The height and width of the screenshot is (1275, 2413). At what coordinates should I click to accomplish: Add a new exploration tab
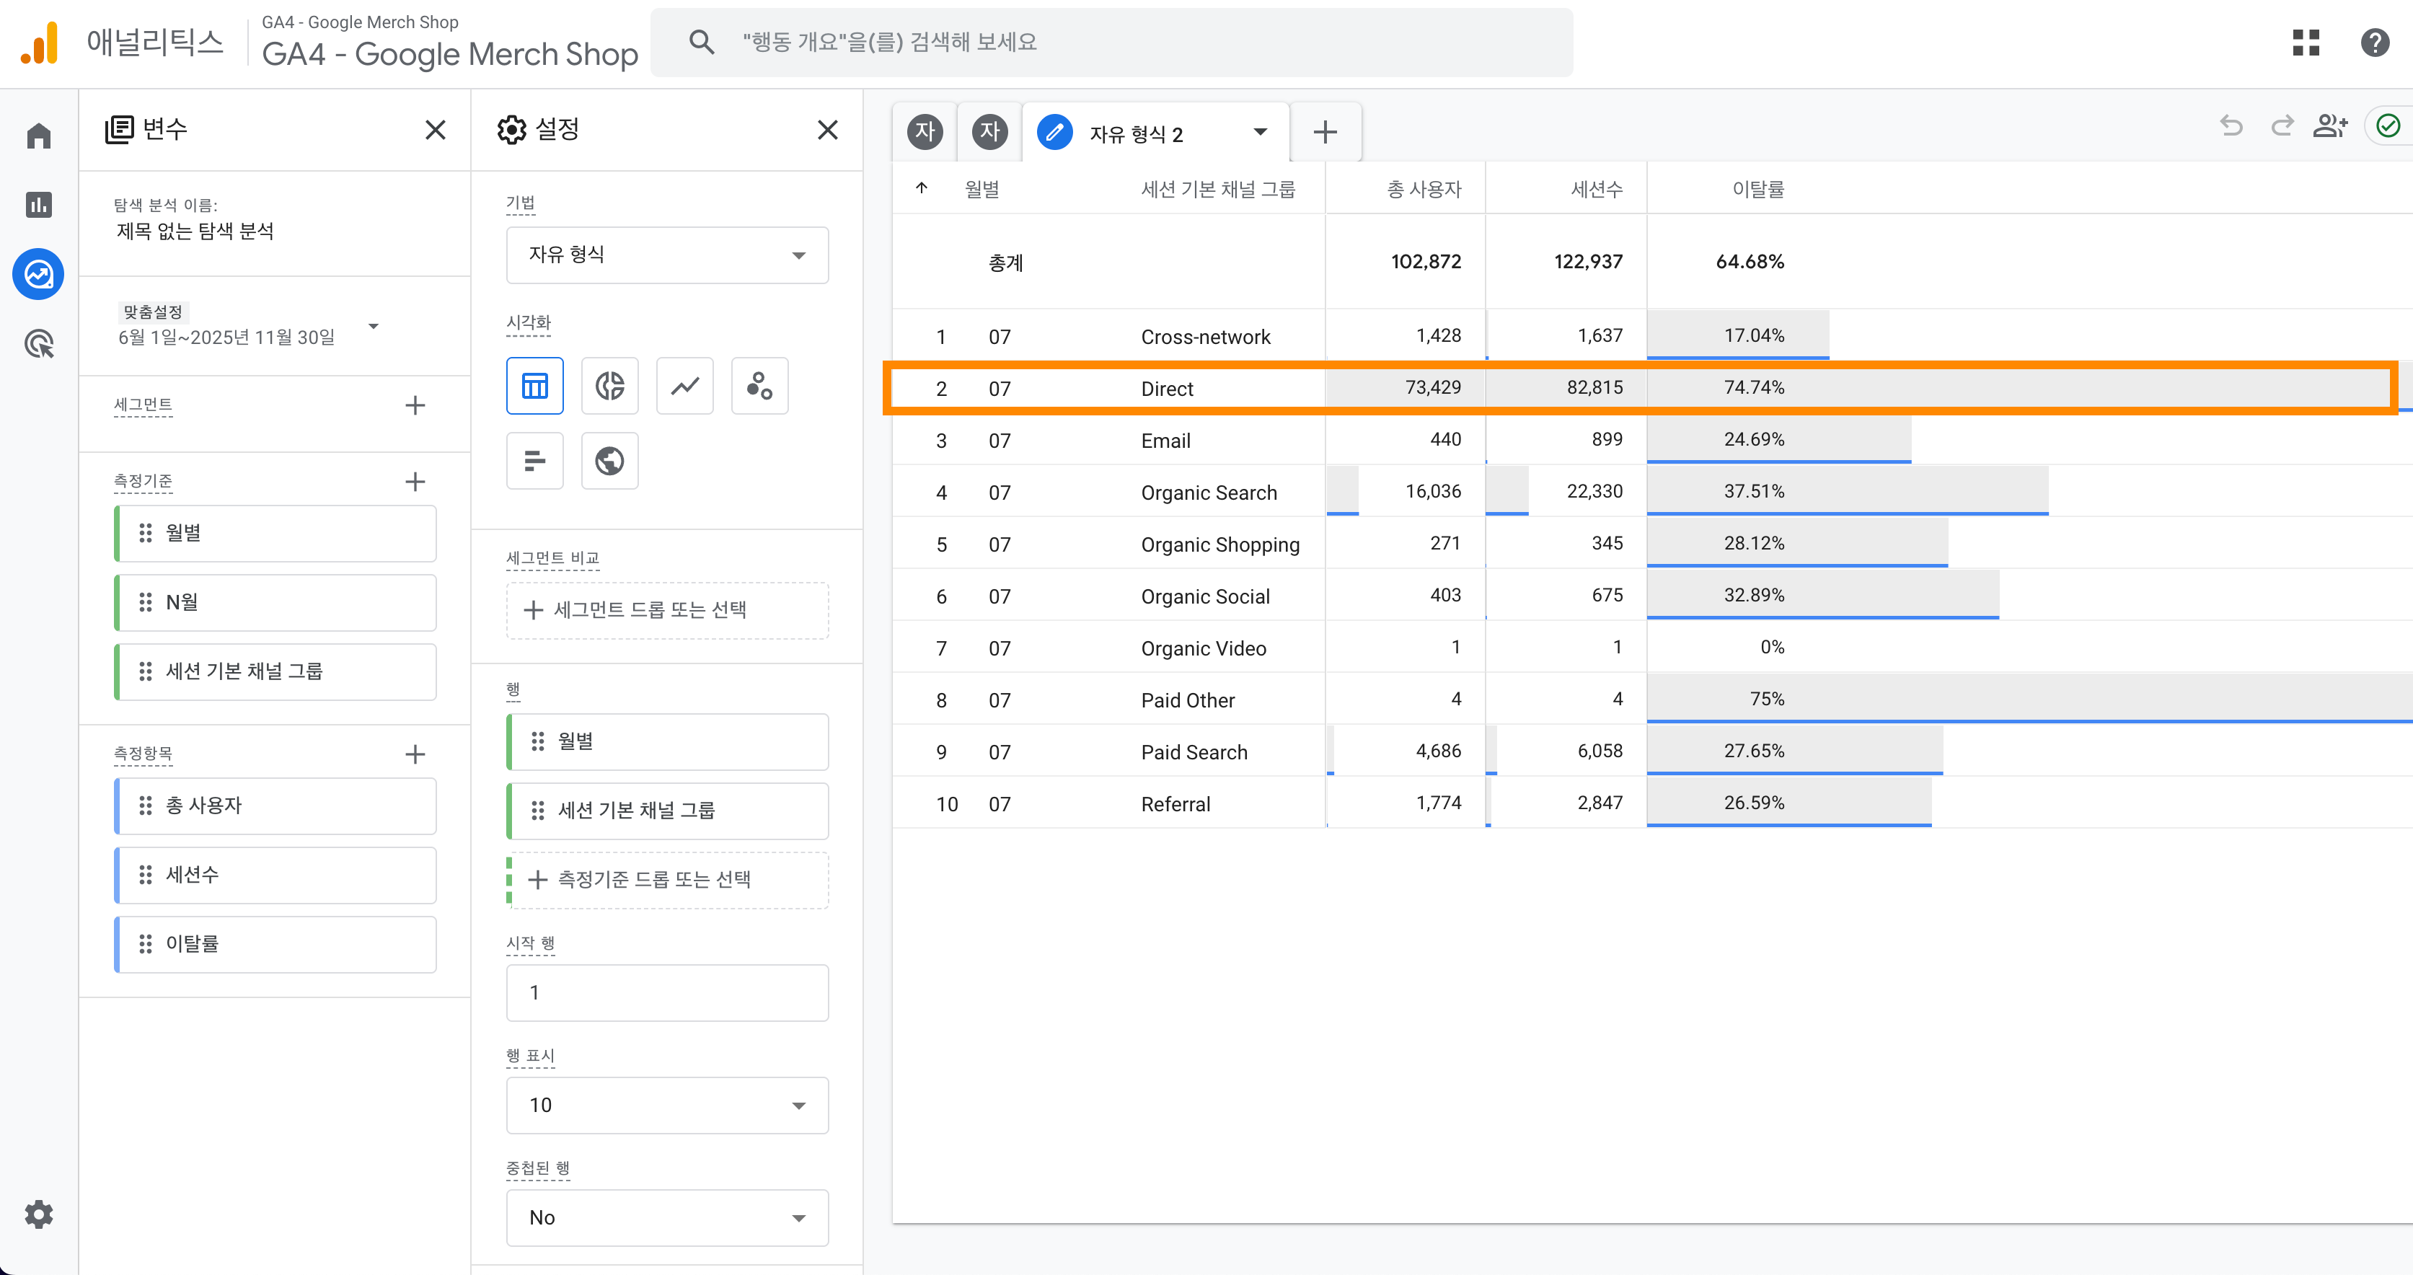(1325, 132)
